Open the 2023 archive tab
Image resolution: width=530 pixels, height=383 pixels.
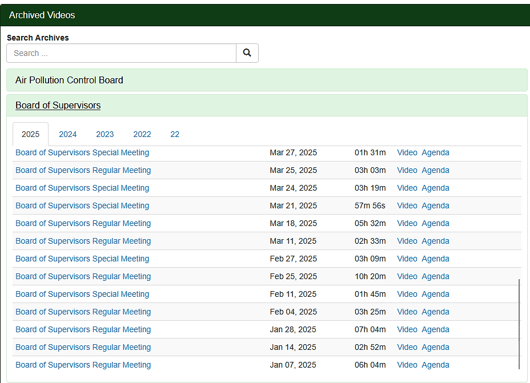(105, 134)
